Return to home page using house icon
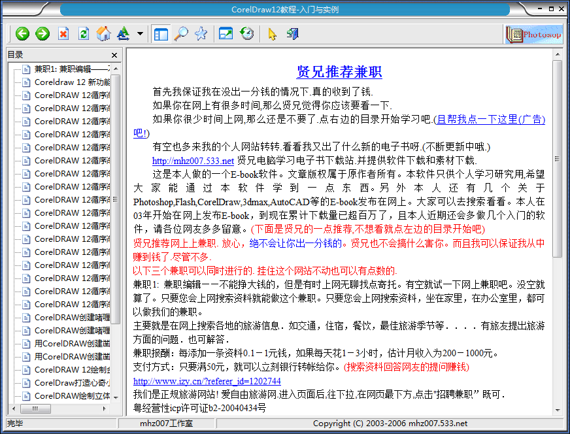This screenshot has width=570, height=434. coord(104,33)
